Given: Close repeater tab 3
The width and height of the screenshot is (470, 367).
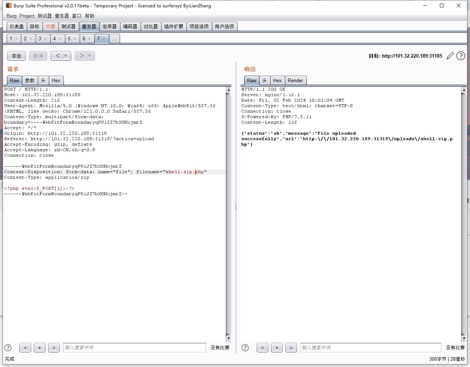Looking at the screenshot, I should [x=46, y=39].
